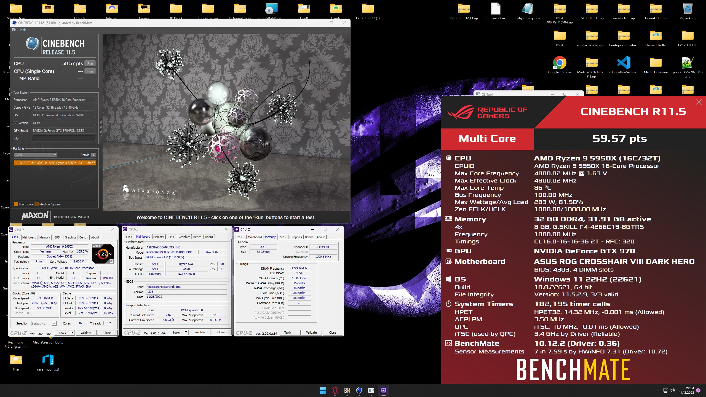
Task: Open Filament Roller folder shortcut
Action: [656, 38]
